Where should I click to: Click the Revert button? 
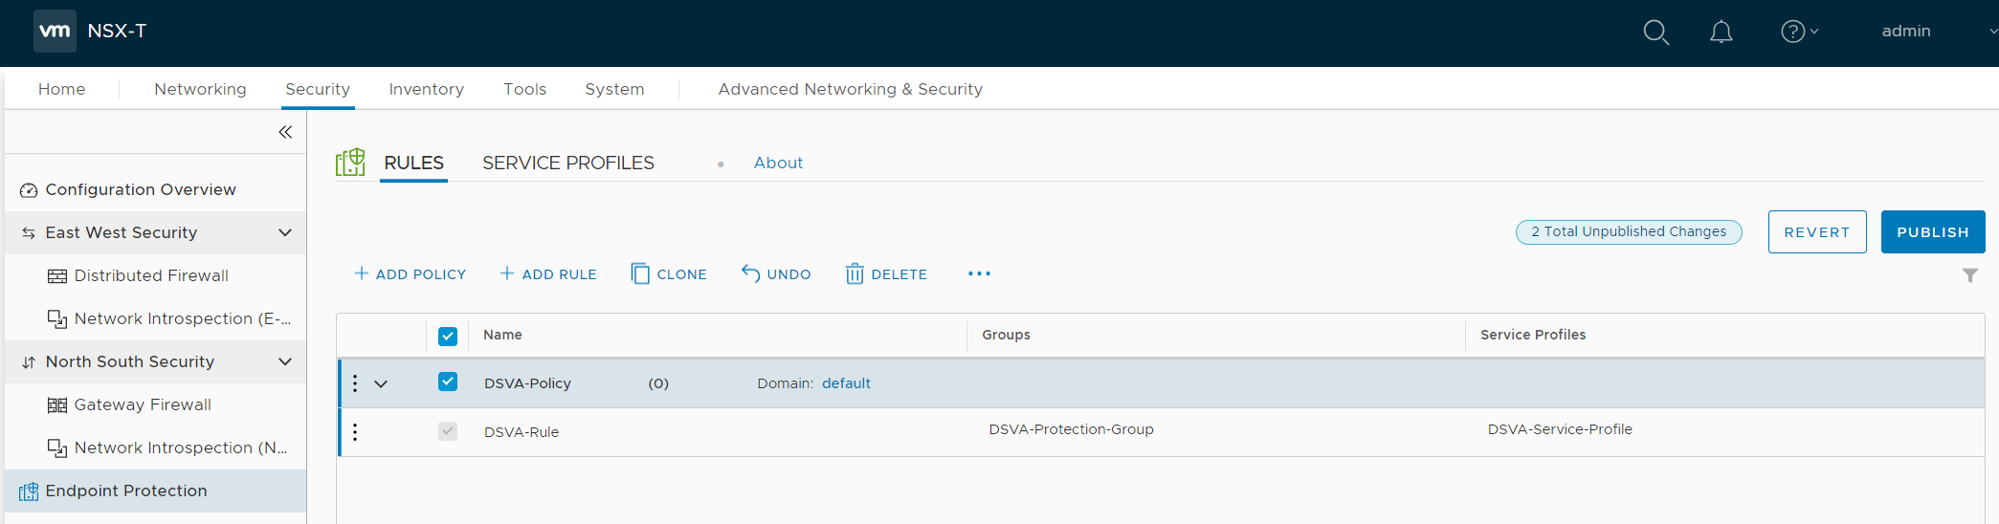[1816, 232]
